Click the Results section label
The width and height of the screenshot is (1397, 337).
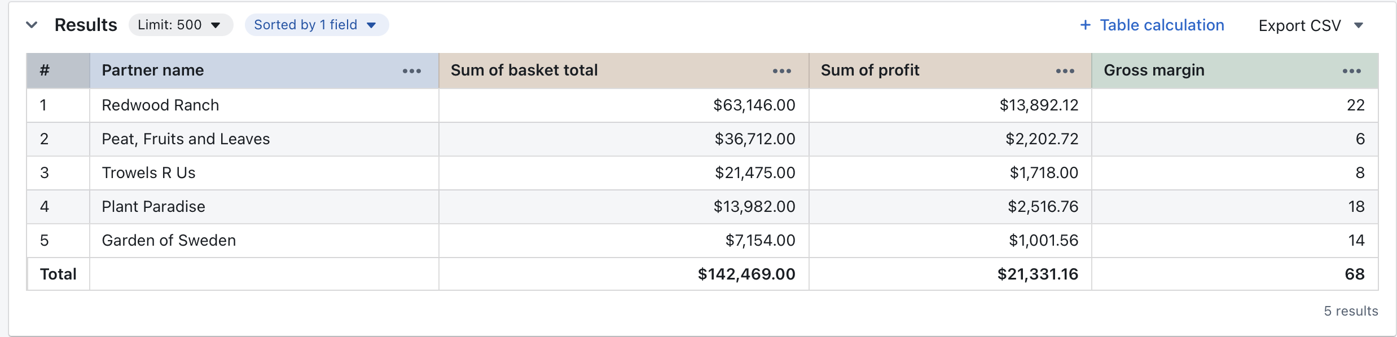(86, 24)
